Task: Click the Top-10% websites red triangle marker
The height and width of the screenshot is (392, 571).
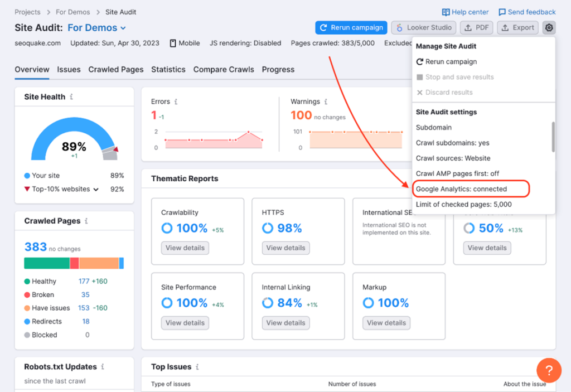Action: (x=27, y=189)
